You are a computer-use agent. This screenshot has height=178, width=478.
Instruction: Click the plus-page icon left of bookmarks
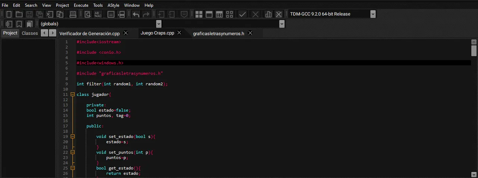(x=9, y=24)
